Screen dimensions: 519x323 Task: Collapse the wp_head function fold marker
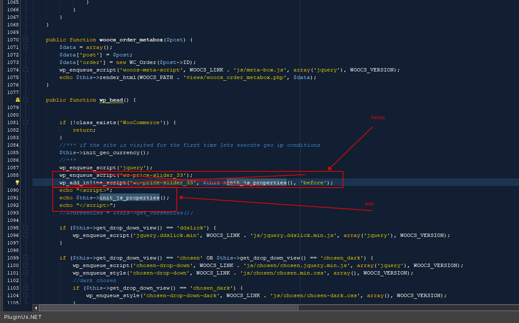(x=26, y=100)
